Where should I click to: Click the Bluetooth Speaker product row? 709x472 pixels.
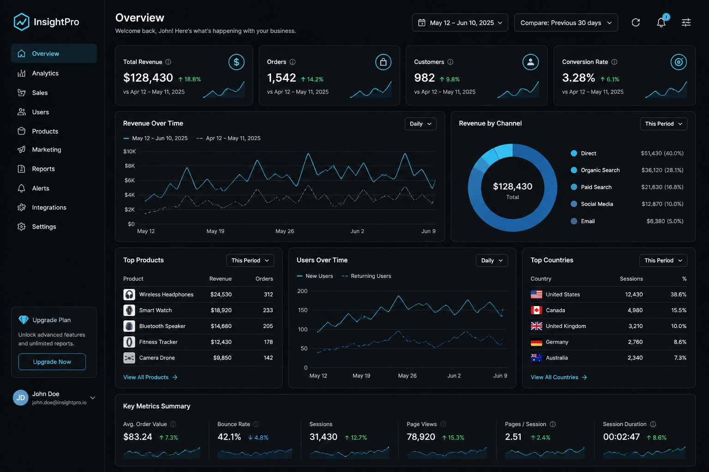pyautogui.click(x=198, y=326)
